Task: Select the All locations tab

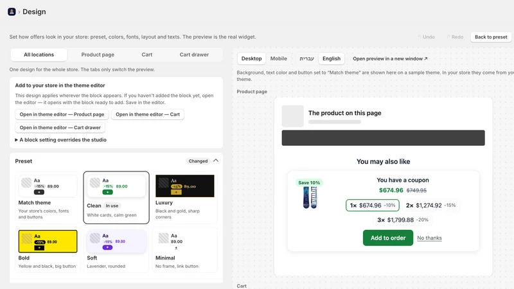Action: [39, 55]
